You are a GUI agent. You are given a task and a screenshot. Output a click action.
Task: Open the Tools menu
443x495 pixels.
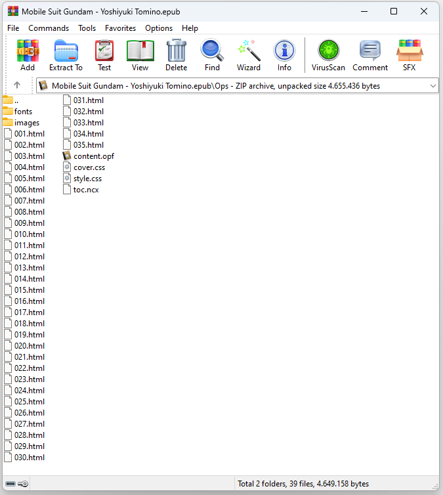click(x=87, y=28)
